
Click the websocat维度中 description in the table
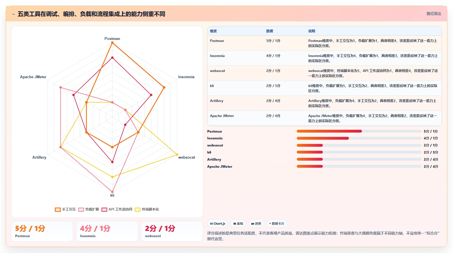(373, 73)
